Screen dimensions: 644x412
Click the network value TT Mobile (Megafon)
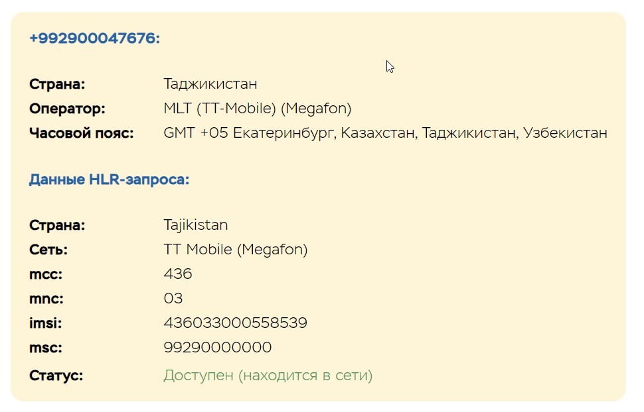tap(235, 249)
